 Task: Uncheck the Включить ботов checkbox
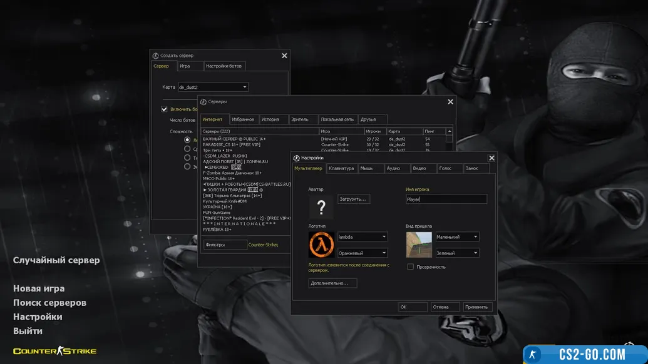click(165, 109)
